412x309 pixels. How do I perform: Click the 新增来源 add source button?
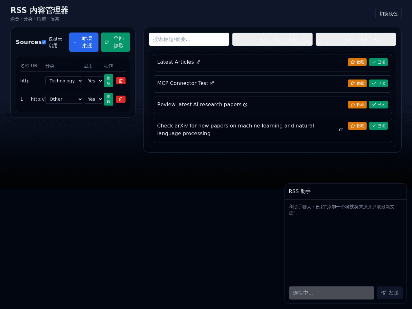point(84,42)
